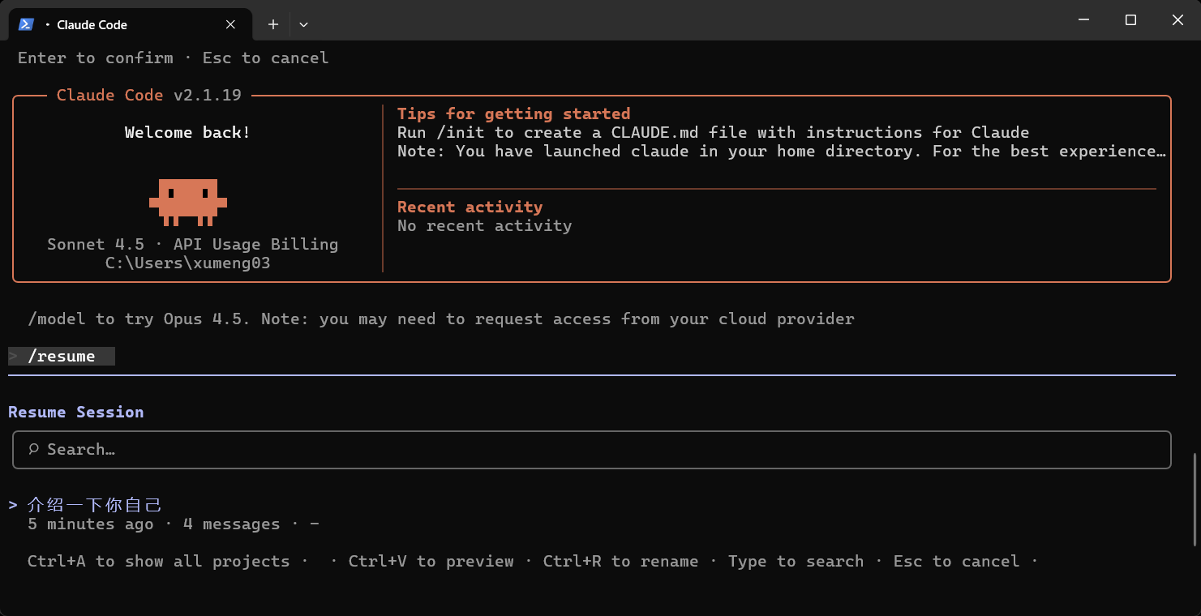The height and width of the screenshot is (616, 1201).
Task: Close the Claude Code tab
Action: click(230, 24)
